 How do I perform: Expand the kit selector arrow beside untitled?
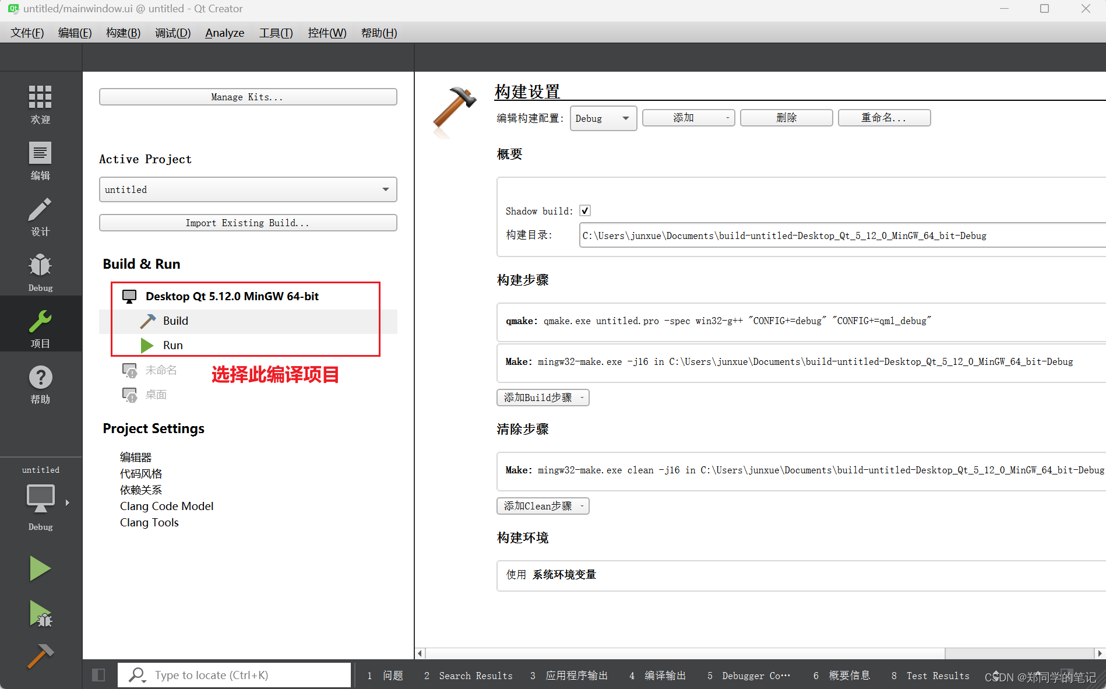click(x=68, y=502)
